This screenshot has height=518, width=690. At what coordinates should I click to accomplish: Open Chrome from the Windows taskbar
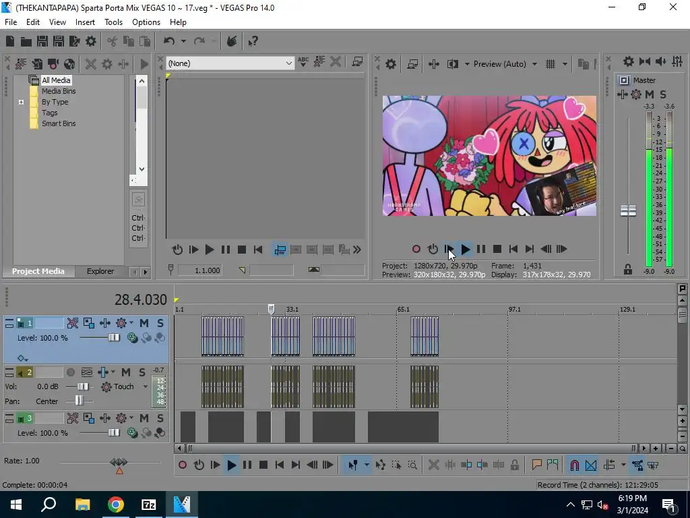(x=116, y=505)
